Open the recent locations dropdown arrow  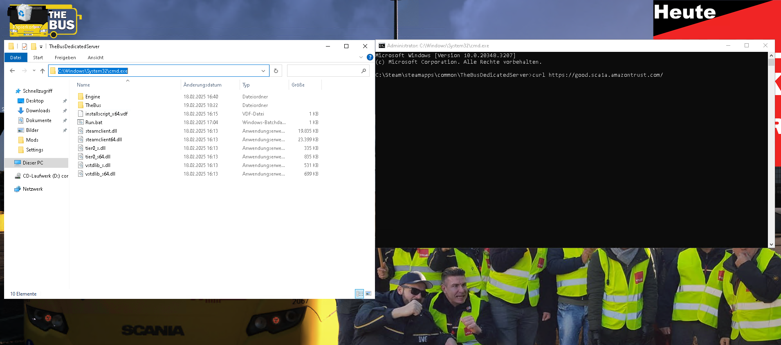(x=34, y=71)
